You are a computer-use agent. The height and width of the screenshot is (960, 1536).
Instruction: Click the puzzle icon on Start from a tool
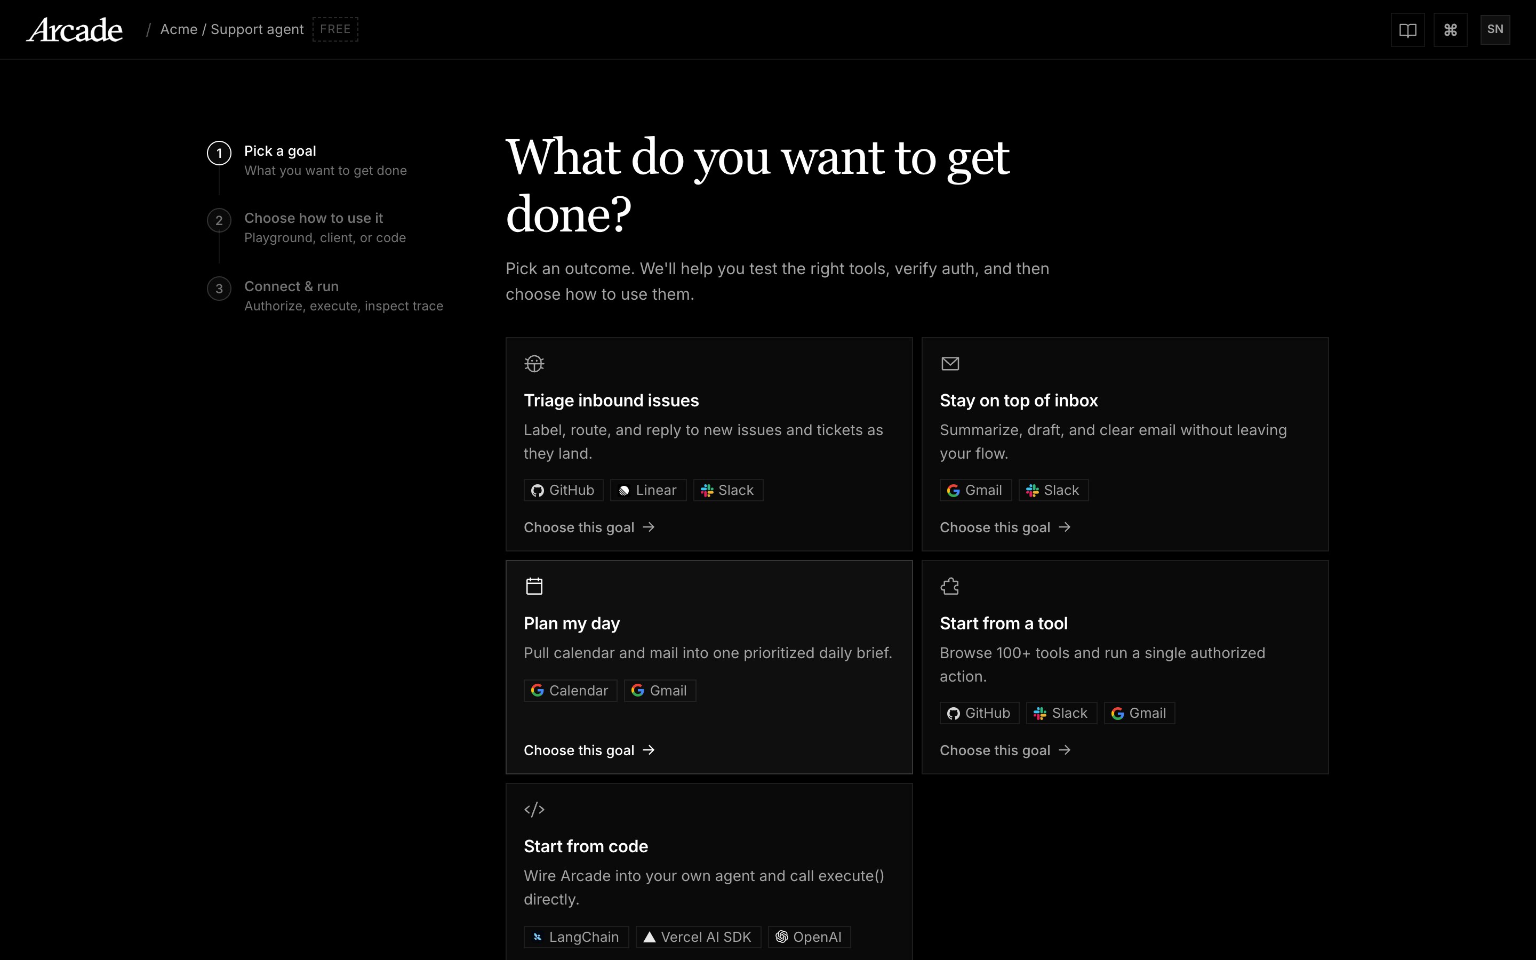click(x=950, y=586)
